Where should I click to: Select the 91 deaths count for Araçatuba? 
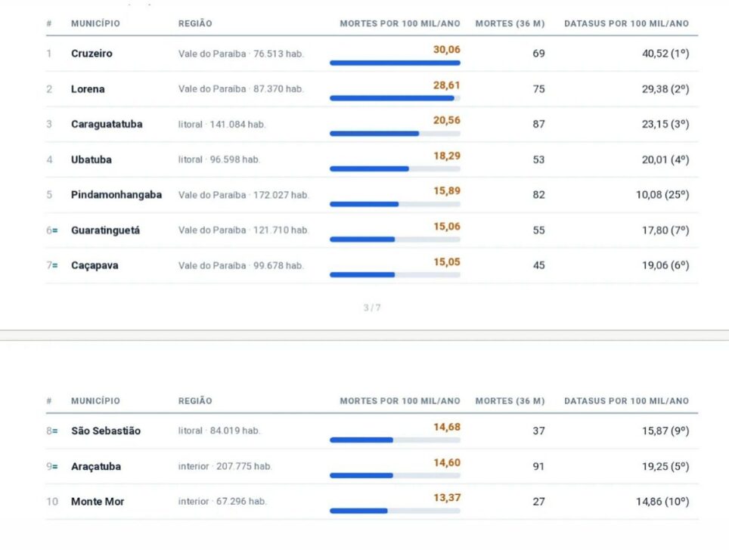pos(538,466)
